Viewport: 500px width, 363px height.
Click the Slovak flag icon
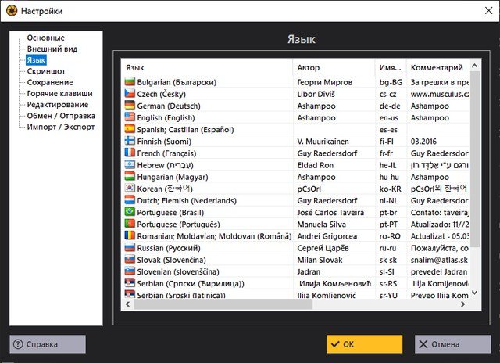[130, 259]
